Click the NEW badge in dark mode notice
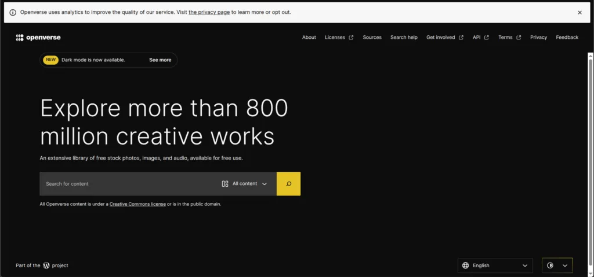 click(x=50, y=60)
